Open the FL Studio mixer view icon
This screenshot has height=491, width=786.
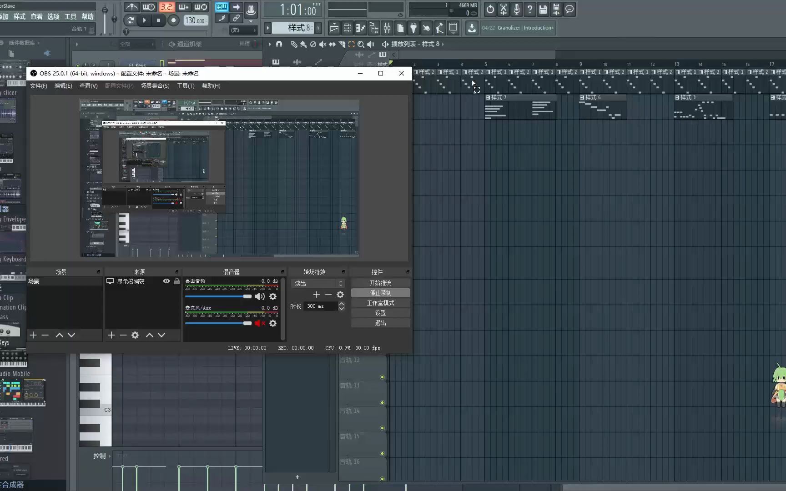click(x=387, y=28)
